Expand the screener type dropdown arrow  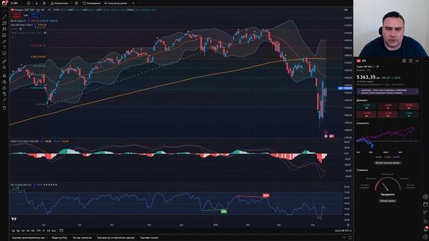click(x=47, y=238)
